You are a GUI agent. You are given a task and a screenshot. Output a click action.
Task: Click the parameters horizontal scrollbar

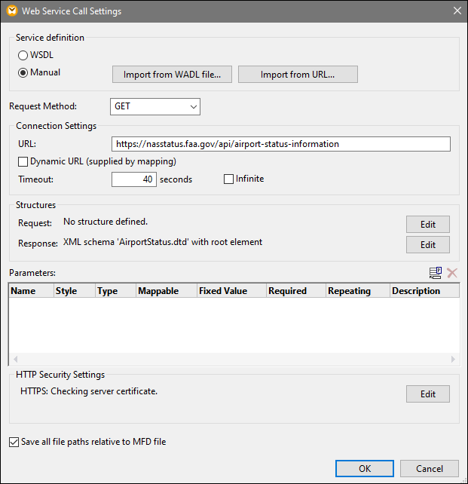[234, 360]
